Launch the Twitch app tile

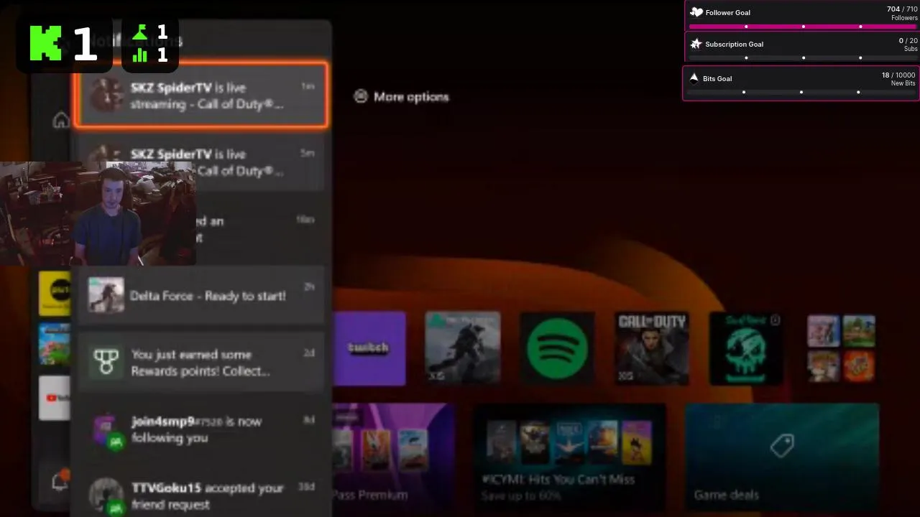click(369, 348)
